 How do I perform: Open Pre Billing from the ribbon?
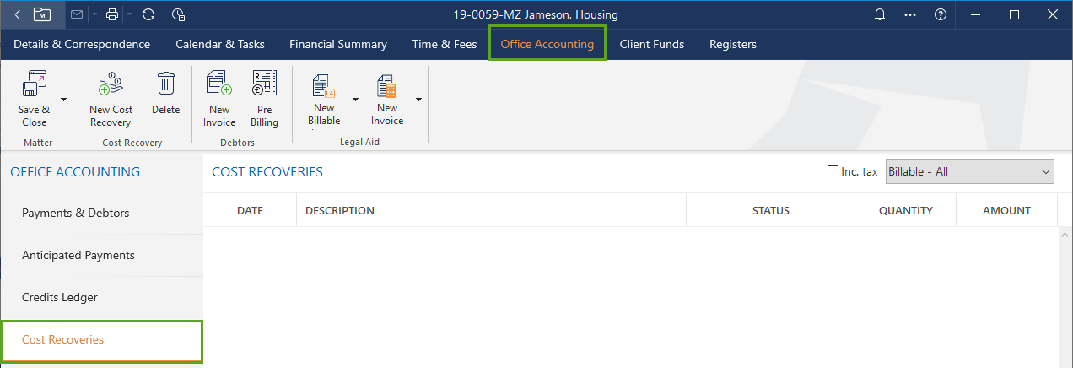point(264,85)
